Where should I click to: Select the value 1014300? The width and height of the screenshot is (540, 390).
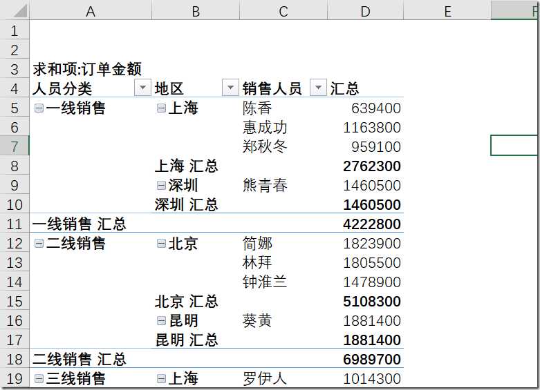372,379
